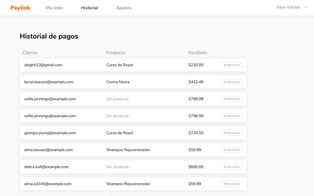Send email to alma.lawson@example.com
The image size is (314, 196).
(232, 150)
